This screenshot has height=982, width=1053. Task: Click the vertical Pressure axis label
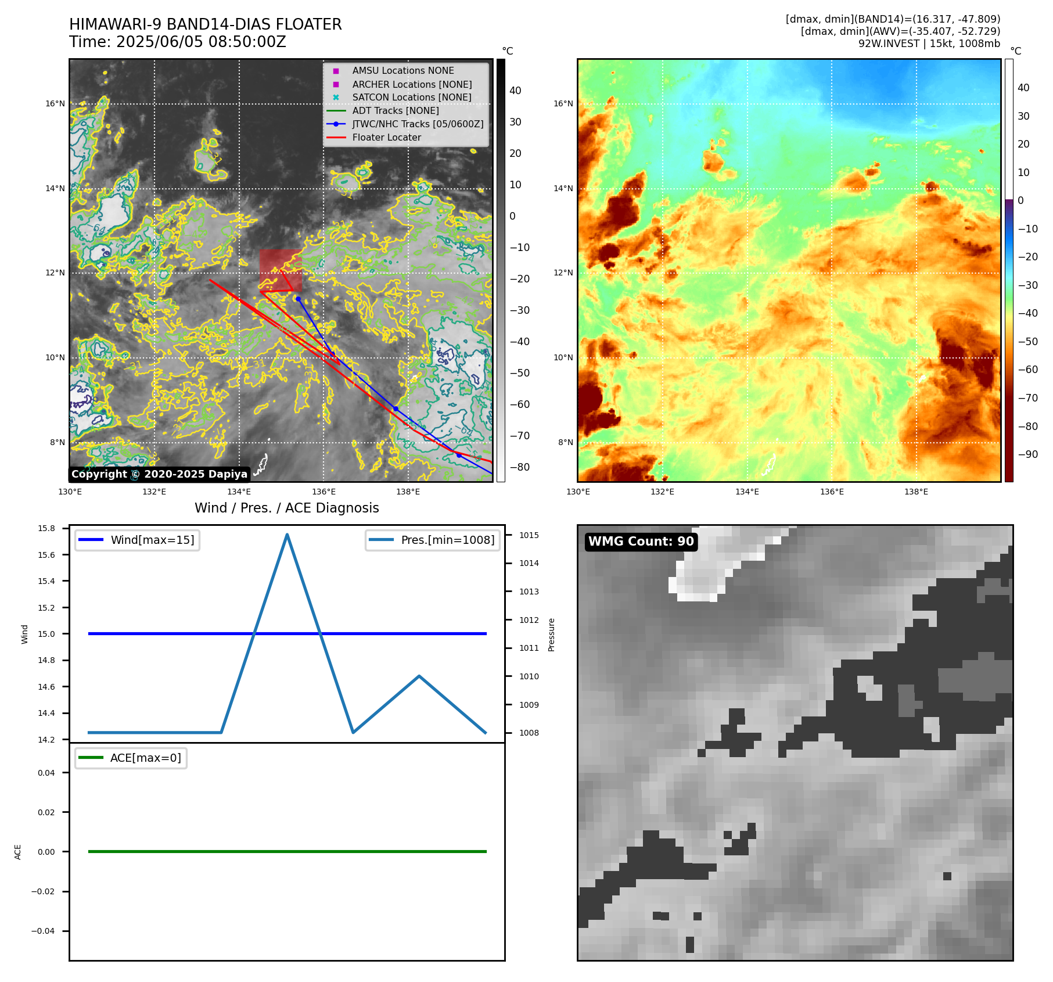click(551, 635)
